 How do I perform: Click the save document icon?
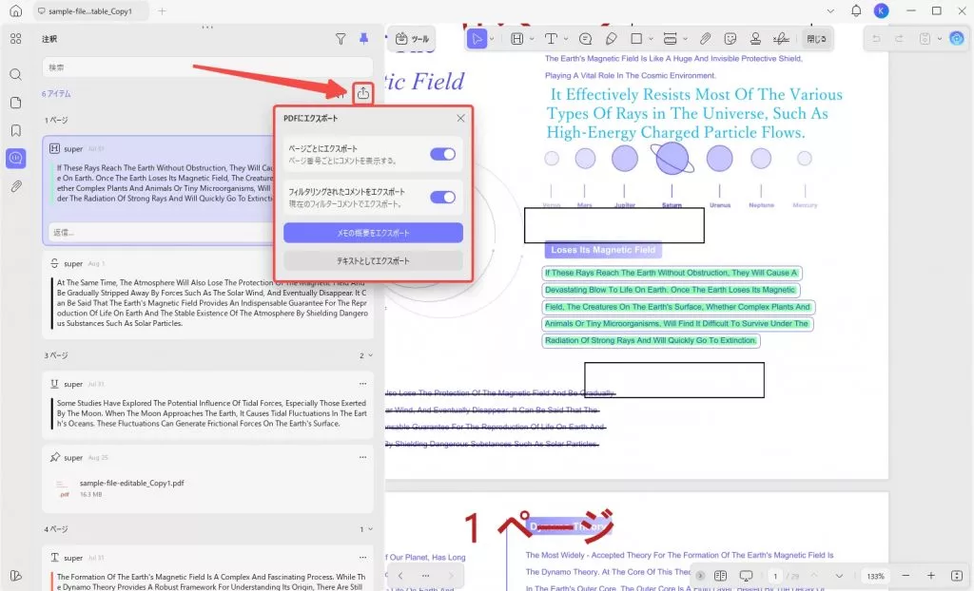click(x=925, y=39)
